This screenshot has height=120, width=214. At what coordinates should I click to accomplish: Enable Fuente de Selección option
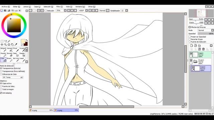(190, 42)
